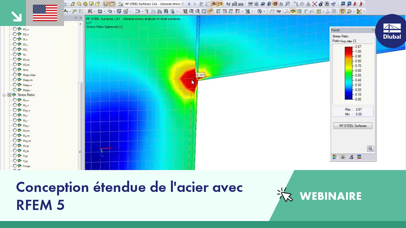The image size is (406, 228).
Task: Click the view in Z direction icon
Action: coord(231,11)
